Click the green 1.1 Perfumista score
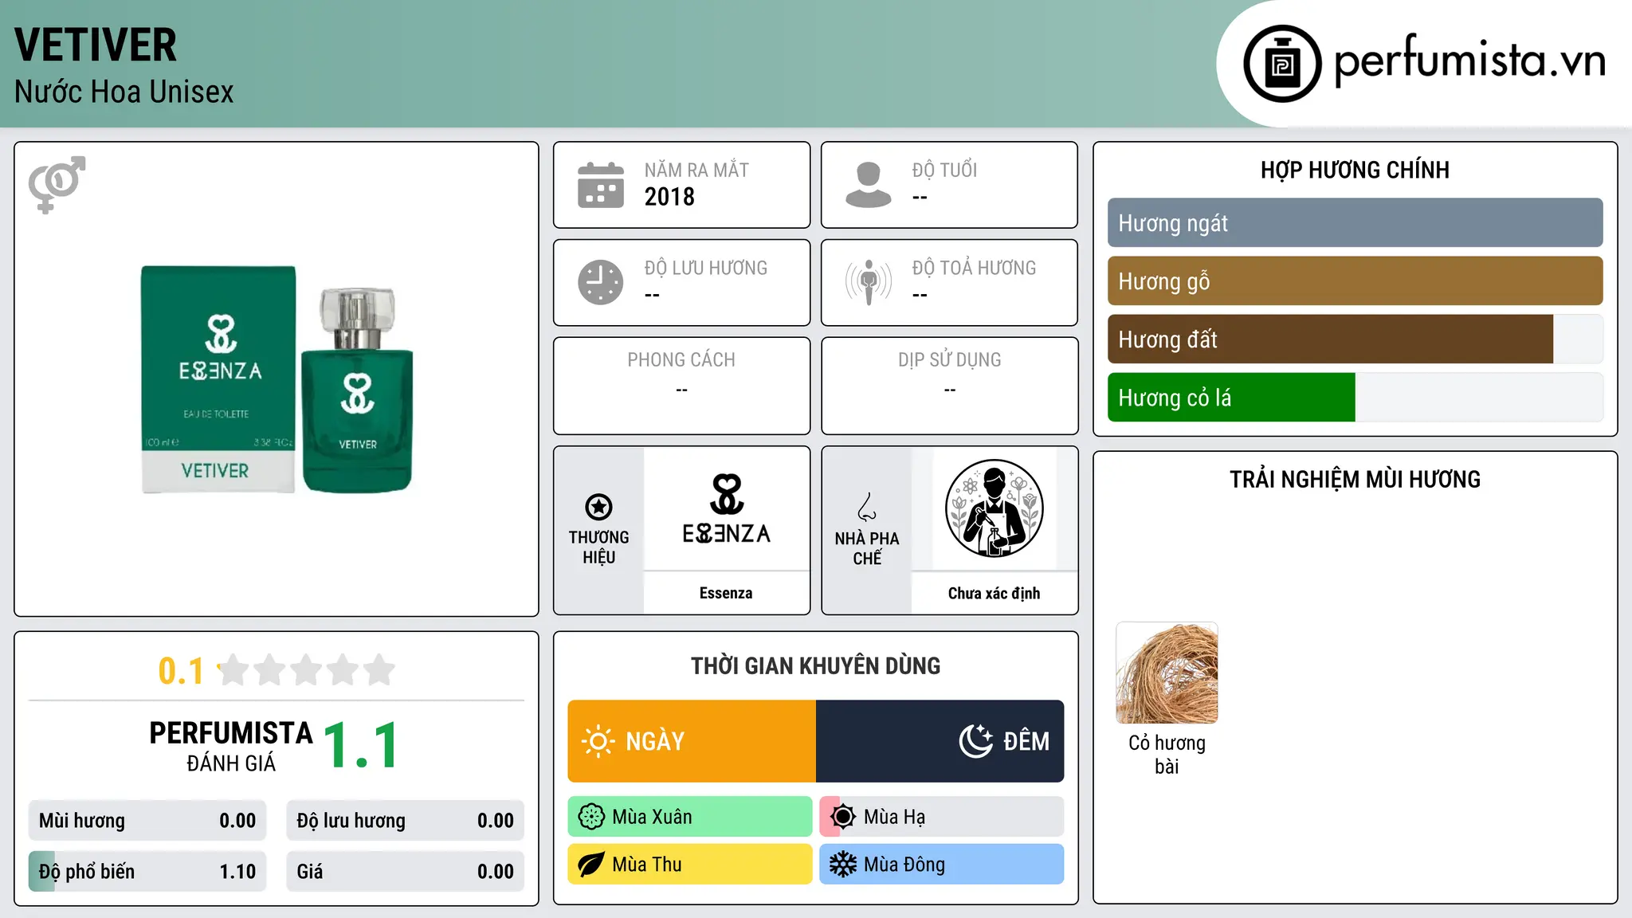The height and width of the screenshot is (918, 1632). pos(360,746)
